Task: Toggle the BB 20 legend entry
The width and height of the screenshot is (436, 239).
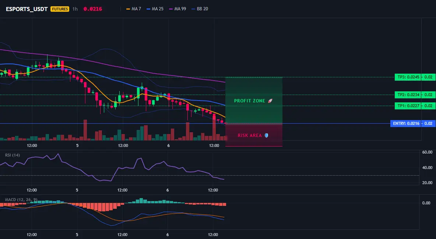Action: (x=200, y=9)
